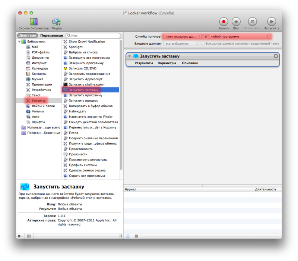Image resolution: width=298 pixels, height=261 pixels.
Task: Open the Медиа browser icon
Action: pyautogui.click(x=57, y=22)
